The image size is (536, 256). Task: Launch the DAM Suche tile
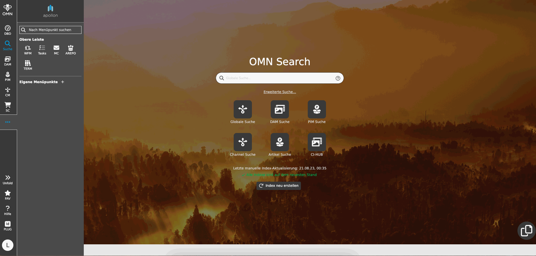point(280,112)
